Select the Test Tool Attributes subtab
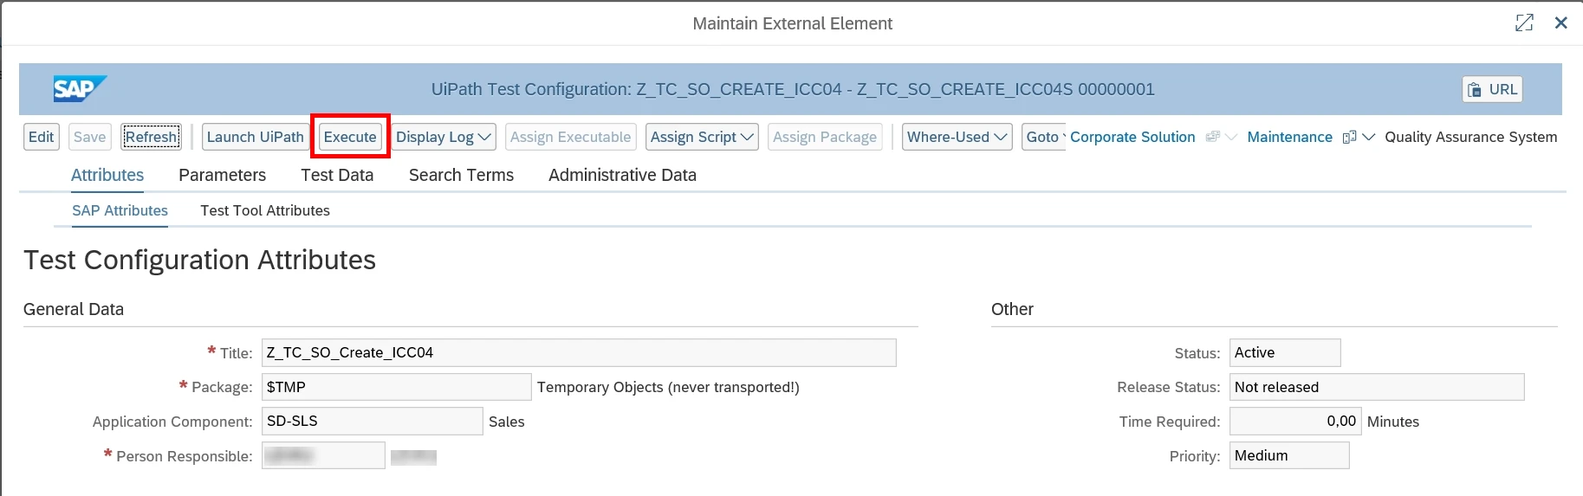 [x=265, y=210]
